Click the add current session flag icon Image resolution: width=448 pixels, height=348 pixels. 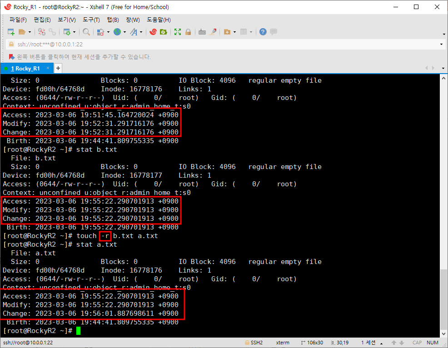click(x=12, y=57)
